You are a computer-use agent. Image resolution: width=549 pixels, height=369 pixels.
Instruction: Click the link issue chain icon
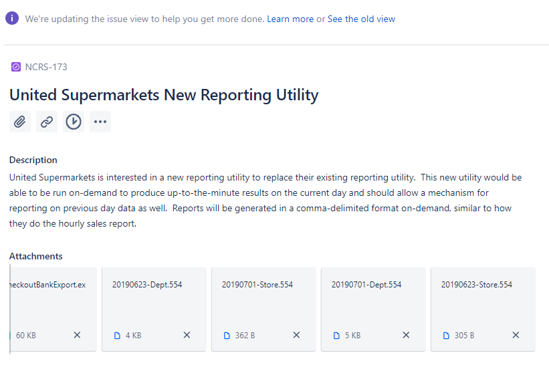click(47, 122)
